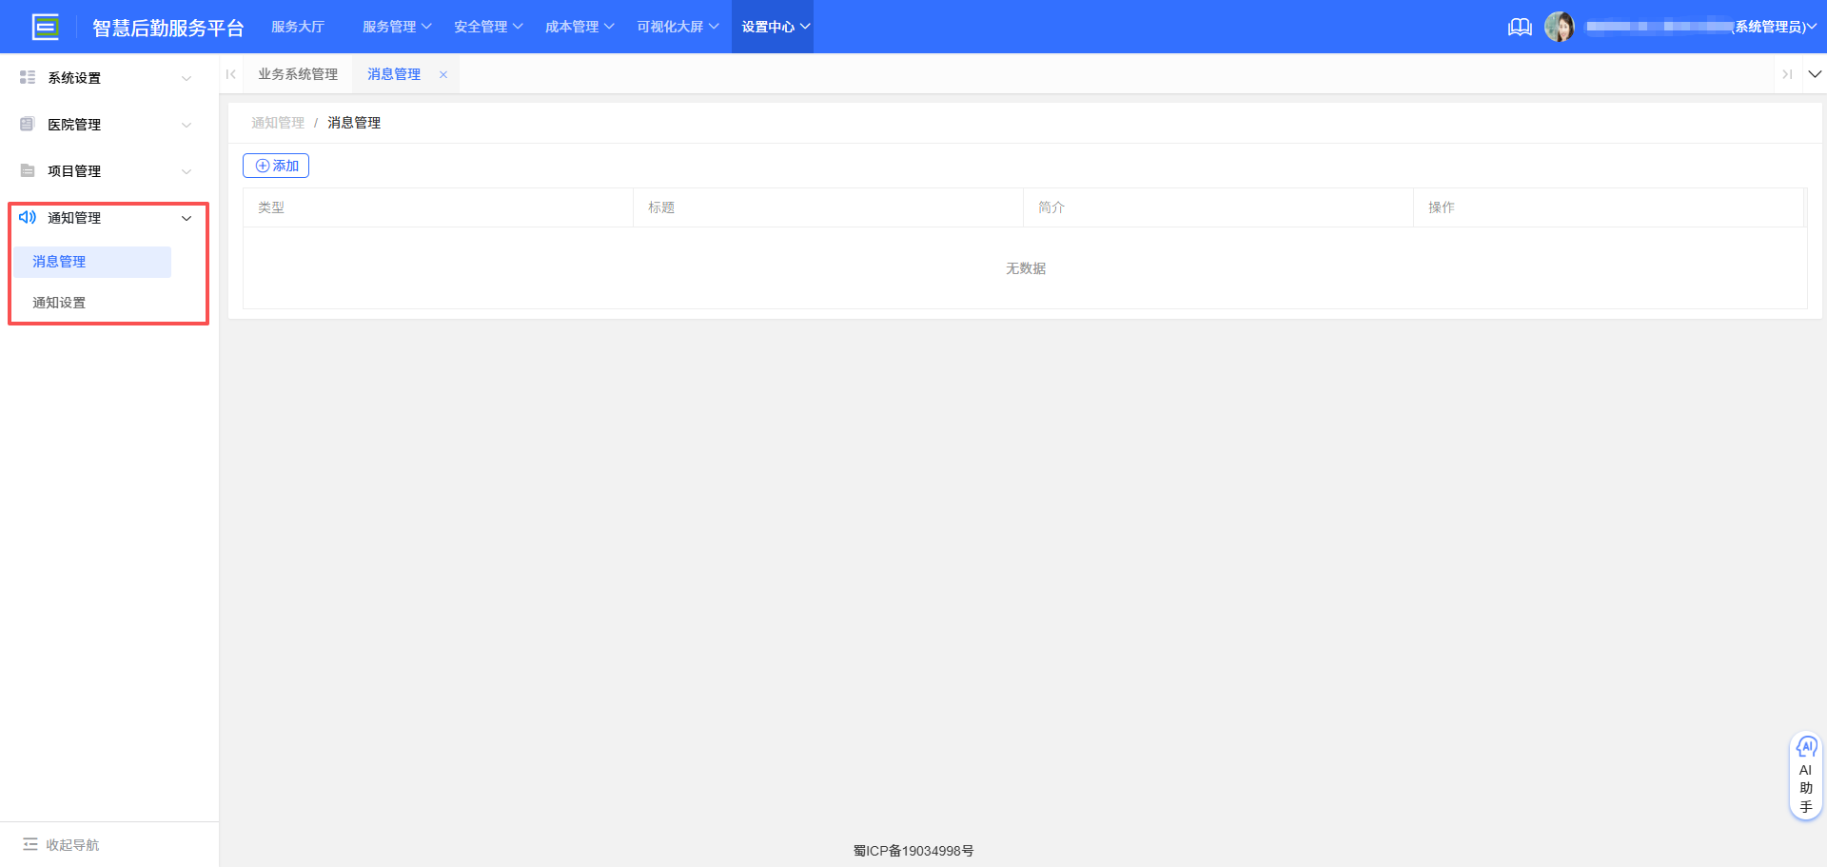This screenshot has height=867, width=1827.
Task: Click the speaker icon beside 通知管理
Action: coord(27,217)
